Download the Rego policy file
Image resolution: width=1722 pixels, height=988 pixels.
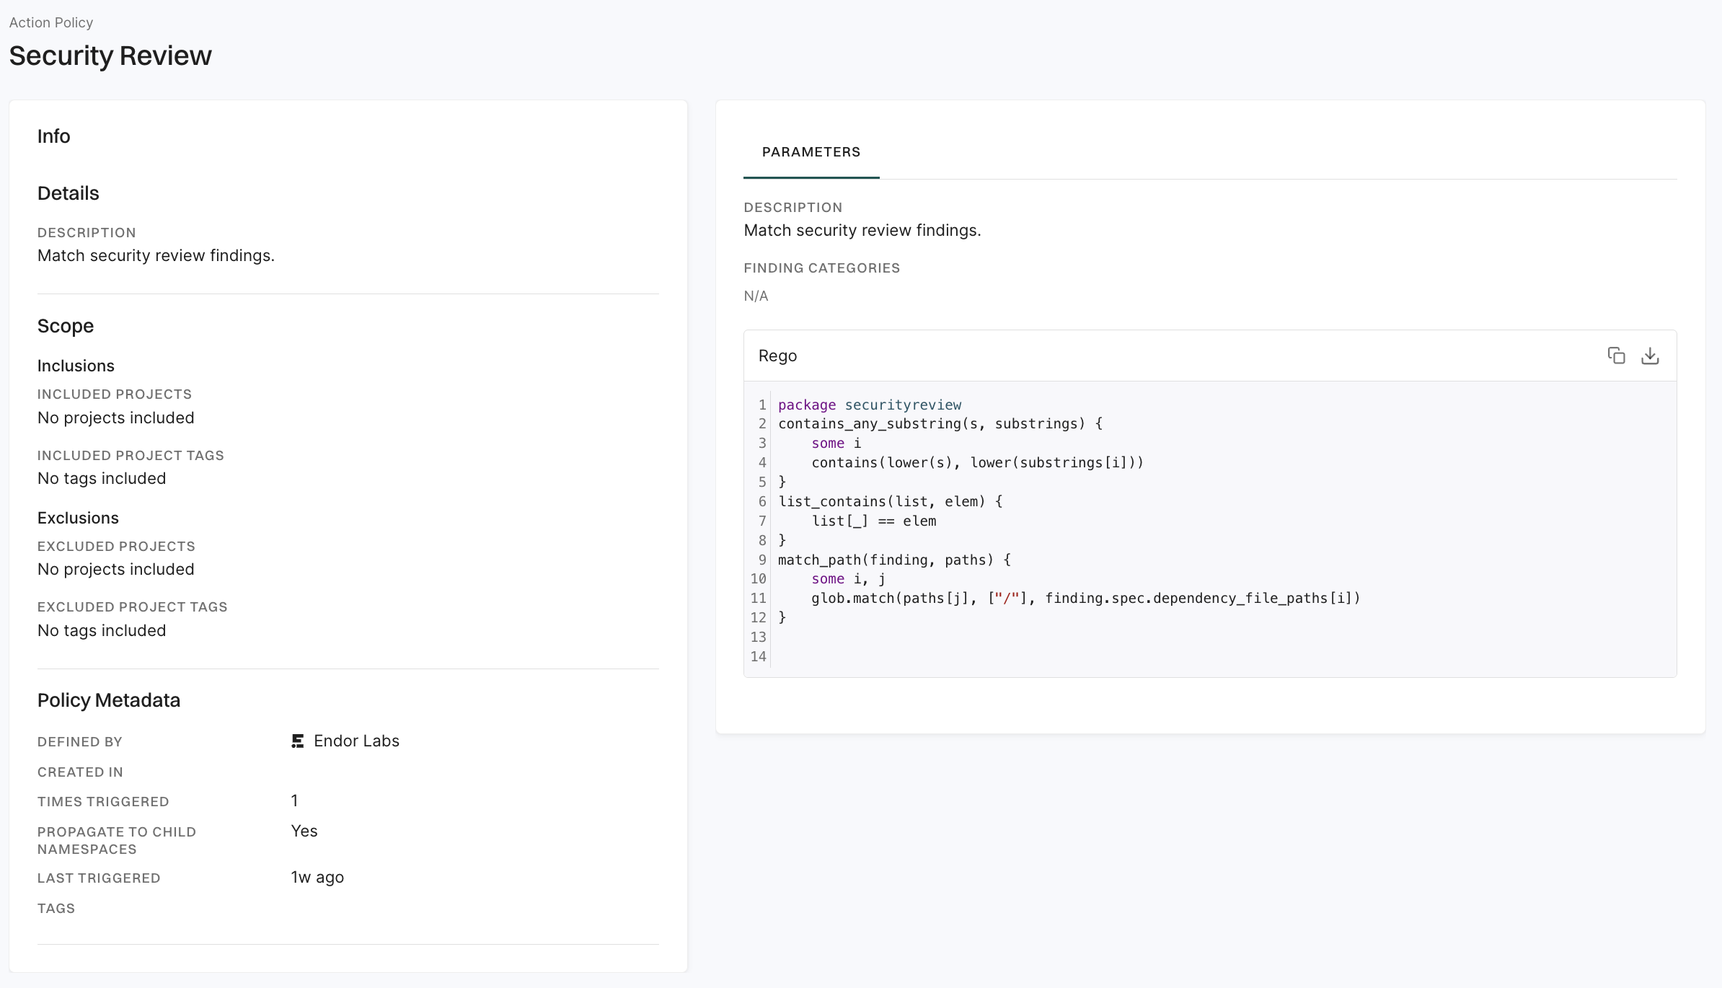(1650, 356)
